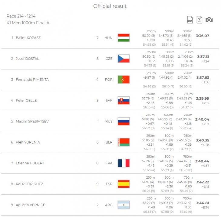This screenshot has height=217, width=221.
Task: Open the sigma summary document icon
Action: (199, 20)
